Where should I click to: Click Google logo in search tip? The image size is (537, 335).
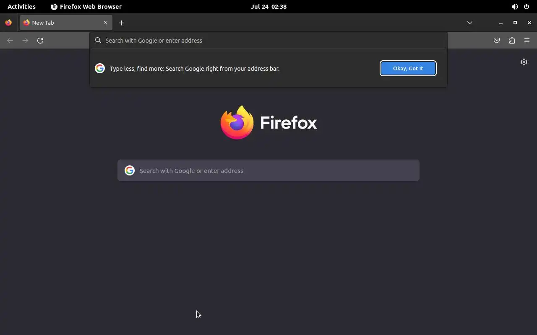click(100, 68)
